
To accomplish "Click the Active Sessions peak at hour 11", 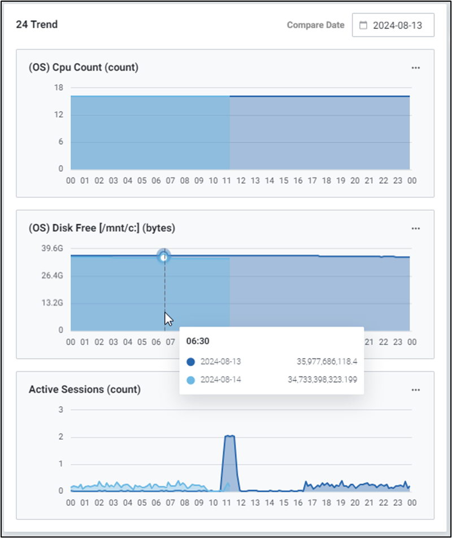I will tap(229, 436).
